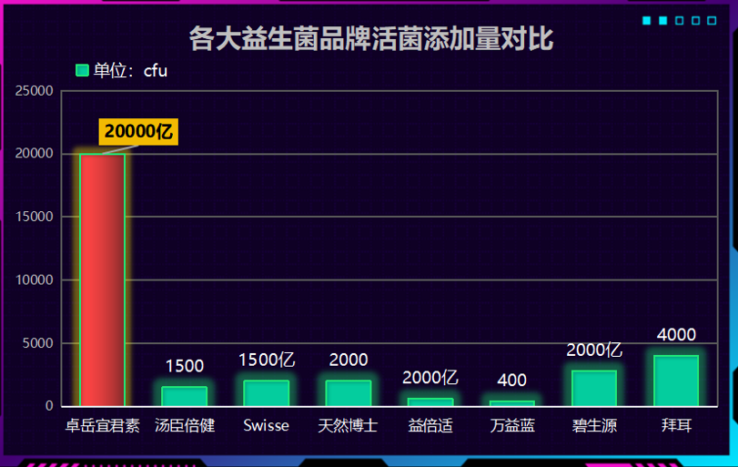Viewport: 738px width, 467px height.
Task: Click the 碧生源 bar
Action: click(x=594, y=389)
